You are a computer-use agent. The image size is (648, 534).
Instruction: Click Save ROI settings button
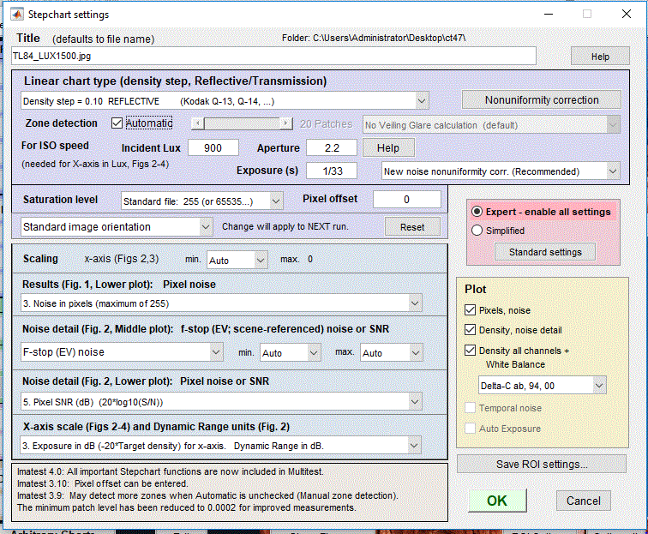(x=542, y=465)
